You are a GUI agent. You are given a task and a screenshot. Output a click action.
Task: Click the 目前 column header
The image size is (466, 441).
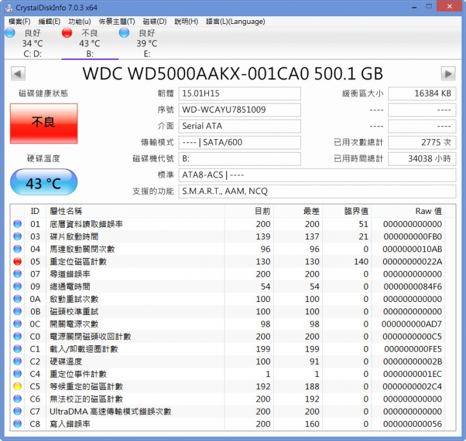click(x=249, y=211)
